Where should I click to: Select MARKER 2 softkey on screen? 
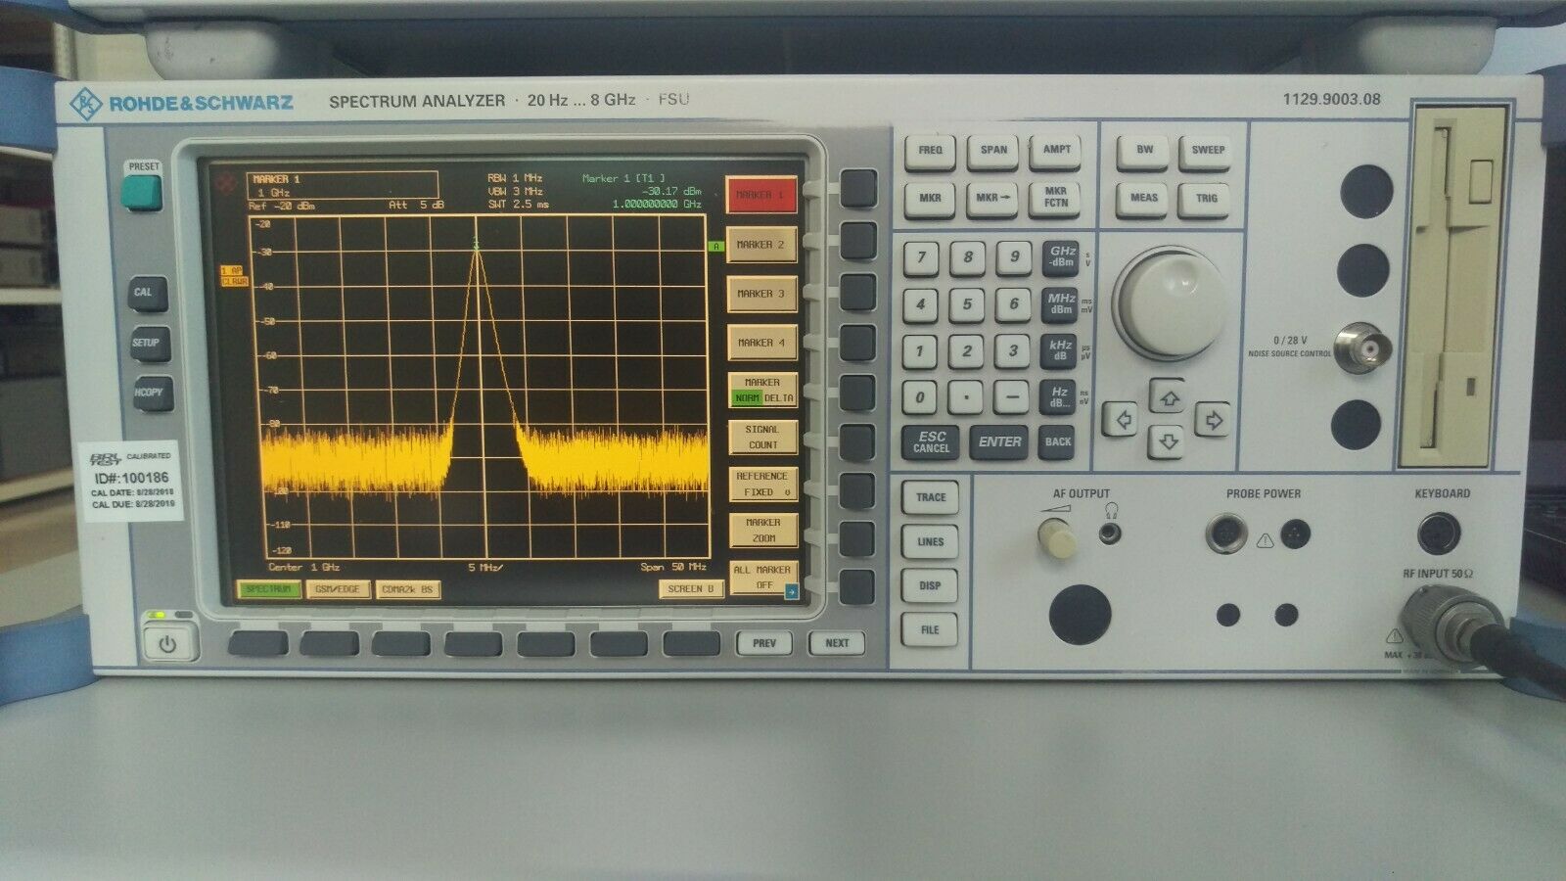[761, 245]
